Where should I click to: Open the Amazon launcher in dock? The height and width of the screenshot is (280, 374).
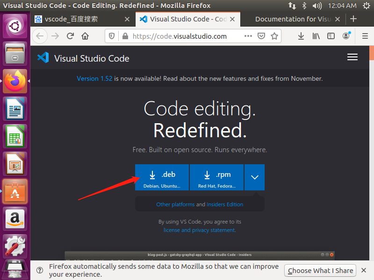(15, 219)
